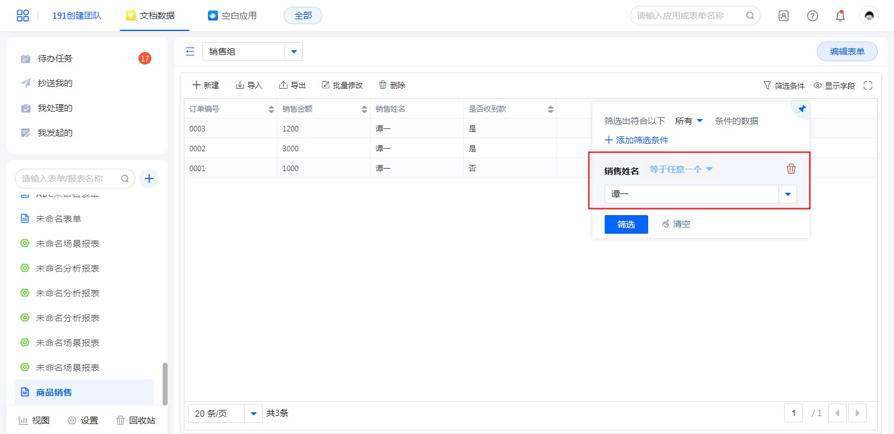
Task: Click the fullscreen expand icon
Action: 868,86
